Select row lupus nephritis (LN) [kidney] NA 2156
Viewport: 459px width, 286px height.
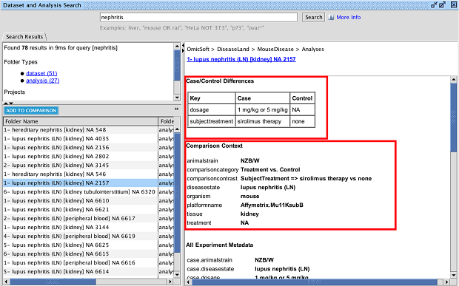pyautogui.click(x=81, y=148)
